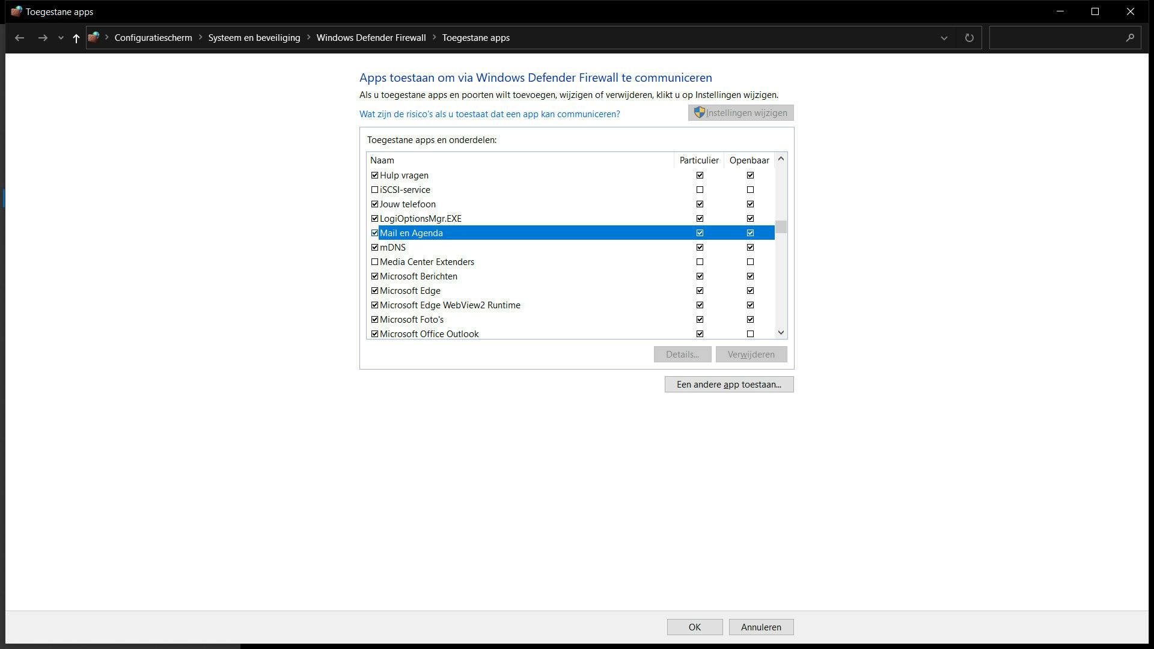1154x649 pixels.
Task: Go to Windows Defender Firewall breadcrumb
Action: [371, 37]
